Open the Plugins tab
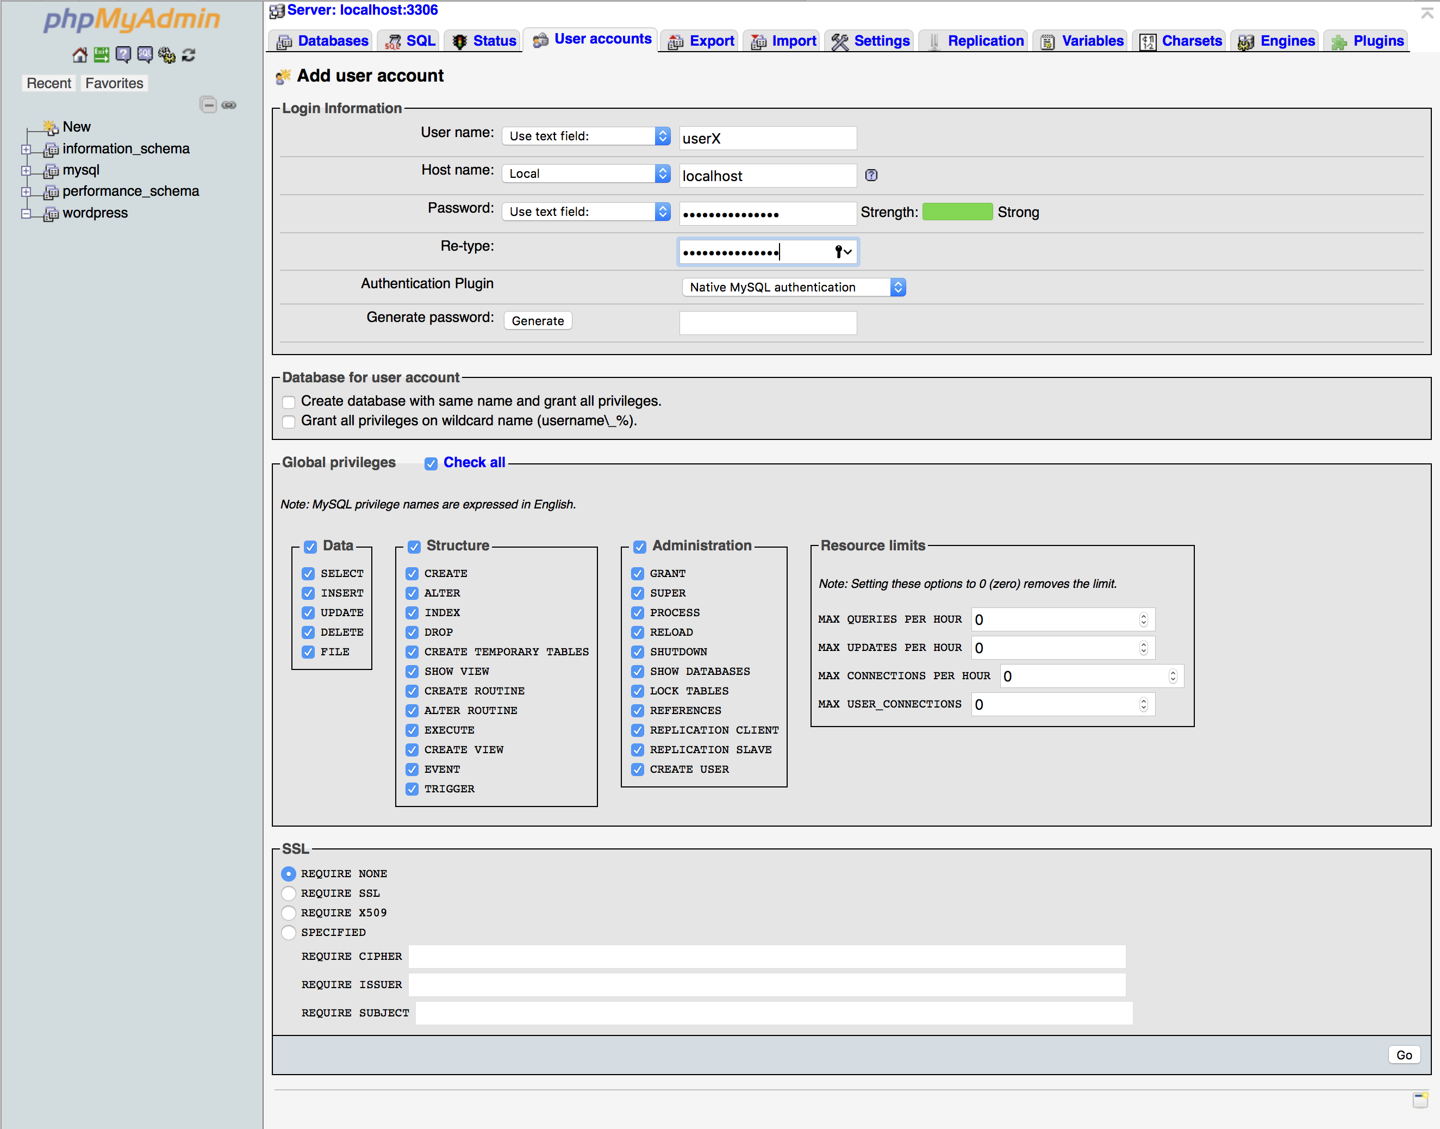Screen dimensions: 1440x1129 coord(1367,41)
